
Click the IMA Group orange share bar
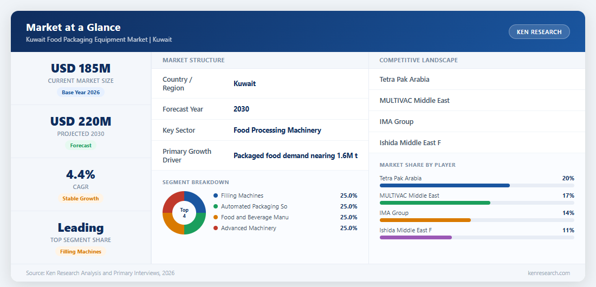point(425,220)
